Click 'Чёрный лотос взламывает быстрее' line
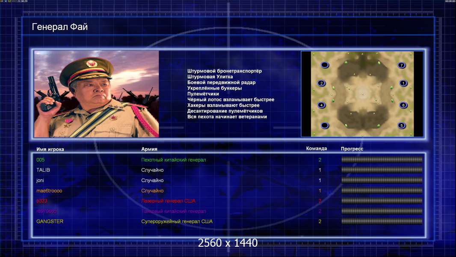This screenshot has width=456, height=257. coord(231,99)
